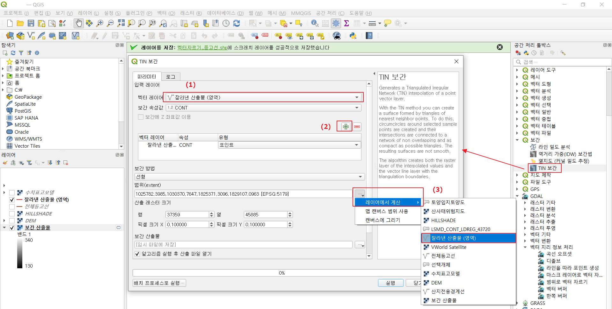Add interpolation layer with green plus button

[x=346, y=127]
